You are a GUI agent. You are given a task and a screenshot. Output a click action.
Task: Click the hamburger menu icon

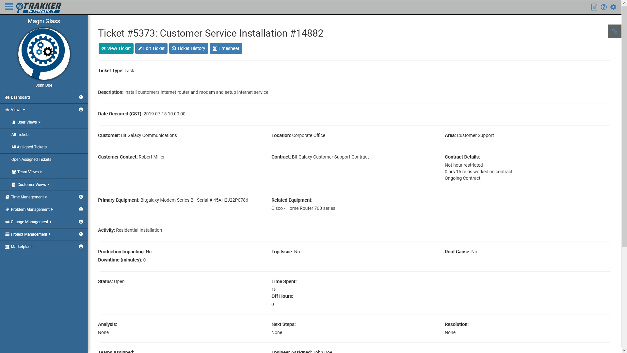(9, 7)
